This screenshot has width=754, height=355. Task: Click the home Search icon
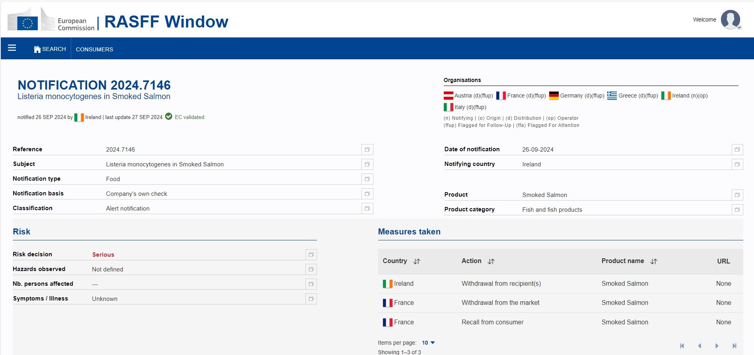(37, 49)
